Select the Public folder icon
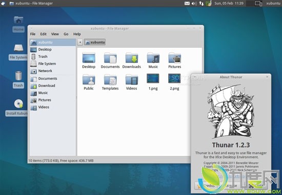Viewport: 282px width, 195px height. [89, 79]
